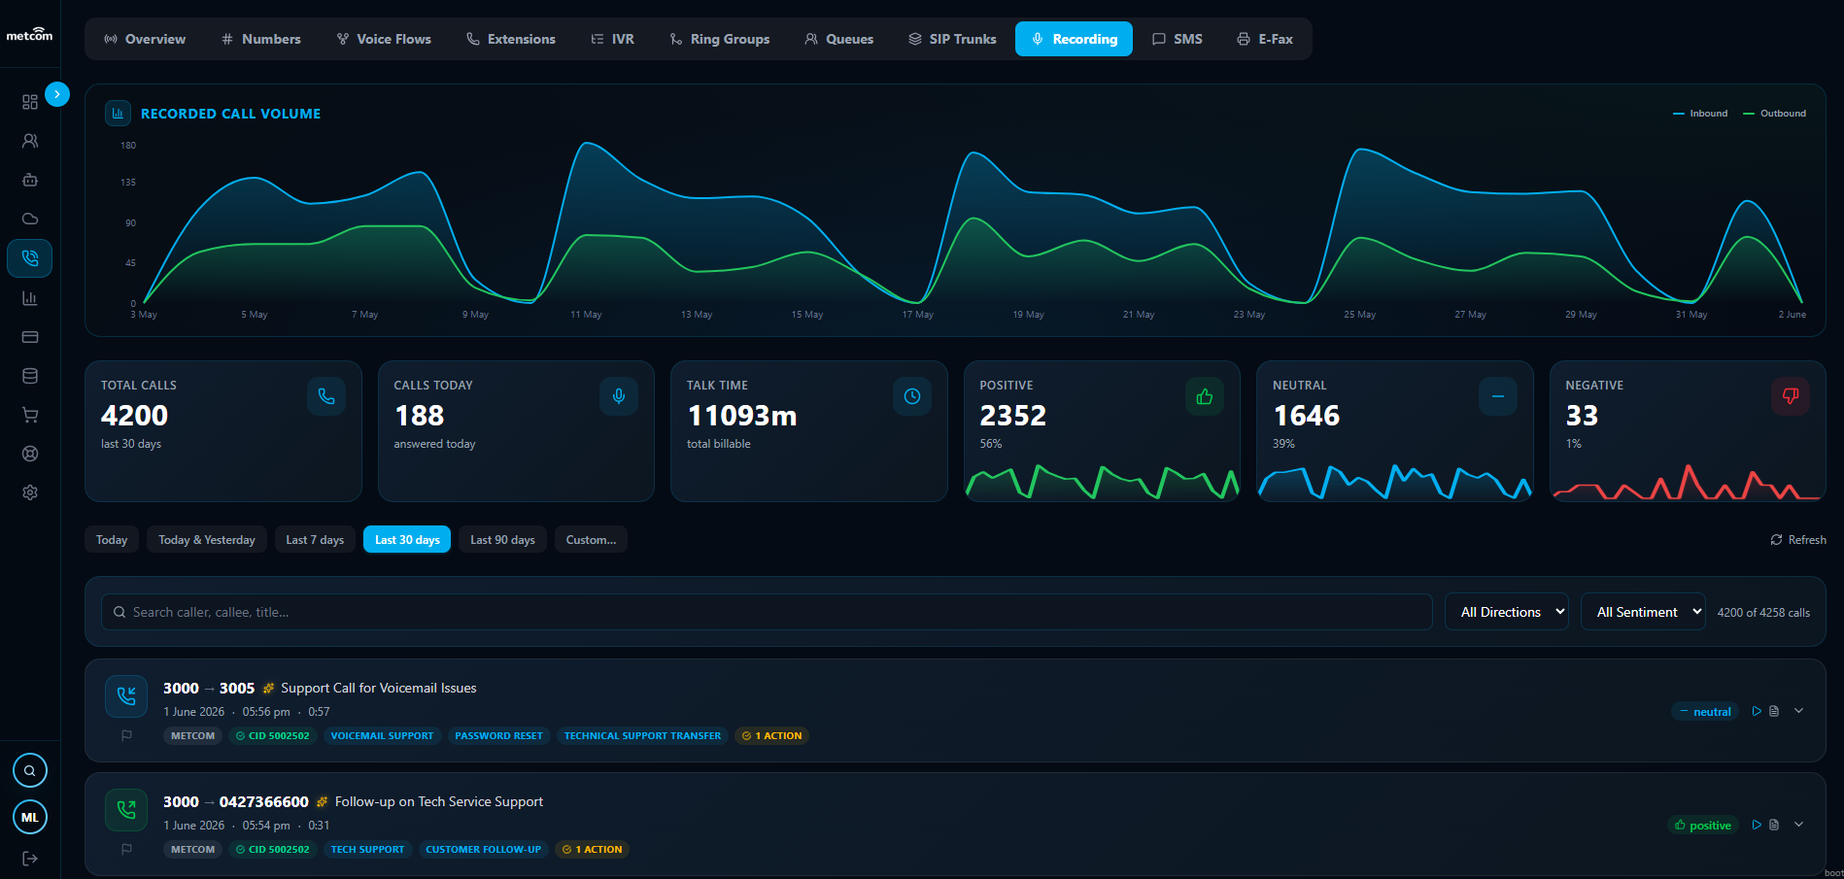The image size is (1844, 879).
Task: Open the lifebuoy support sidebar icon
Action: 30,454
